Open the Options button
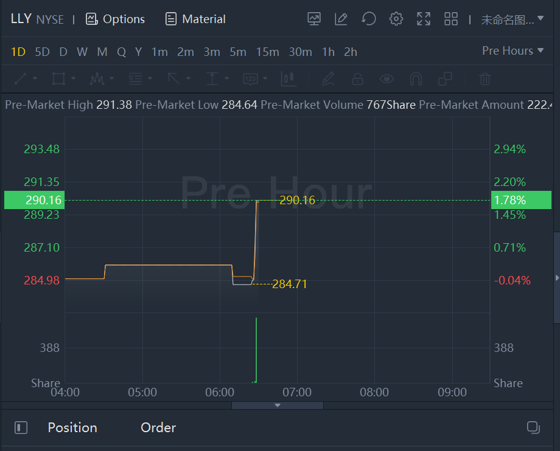This screenshot has width=560, height=451. tap(116, 19)
